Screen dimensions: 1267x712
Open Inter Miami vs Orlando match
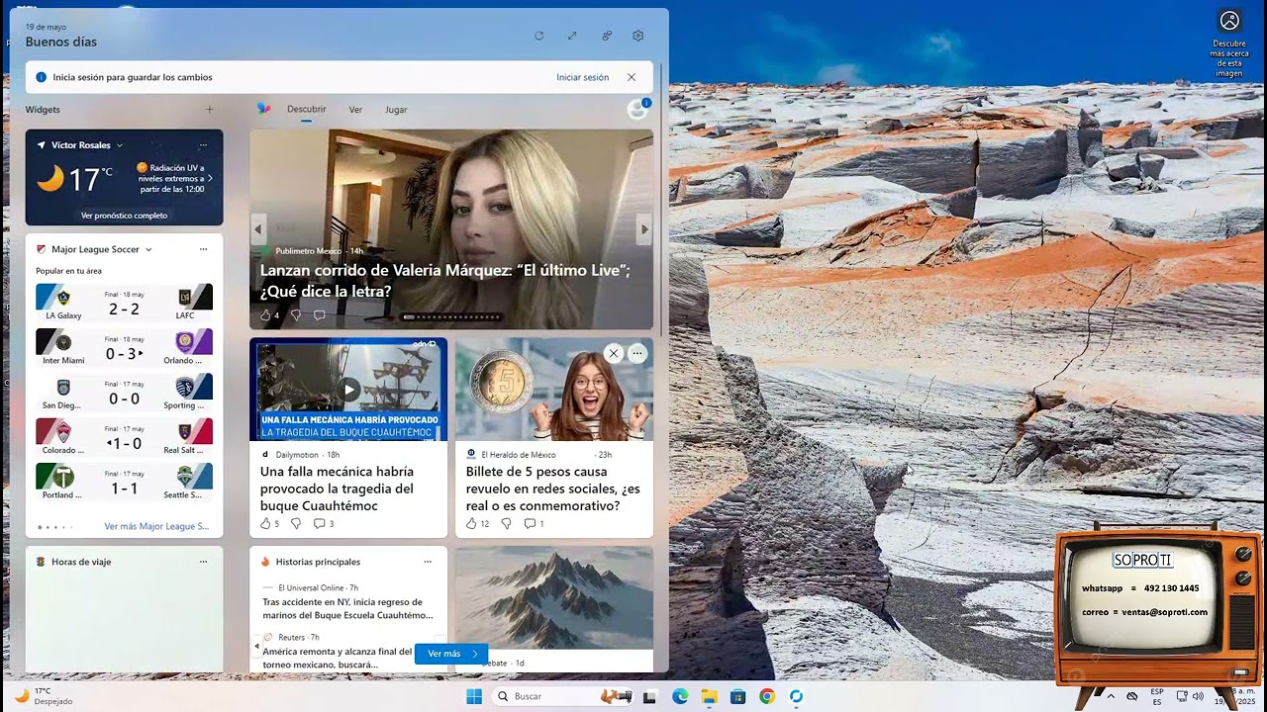click(x=124, y=348)
